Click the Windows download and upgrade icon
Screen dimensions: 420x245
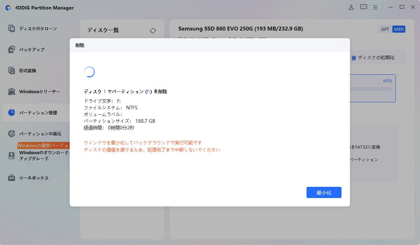[12, 156]
